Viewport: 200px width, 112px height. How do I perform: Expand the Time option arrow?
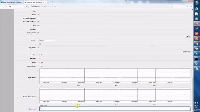coord(38,15)
